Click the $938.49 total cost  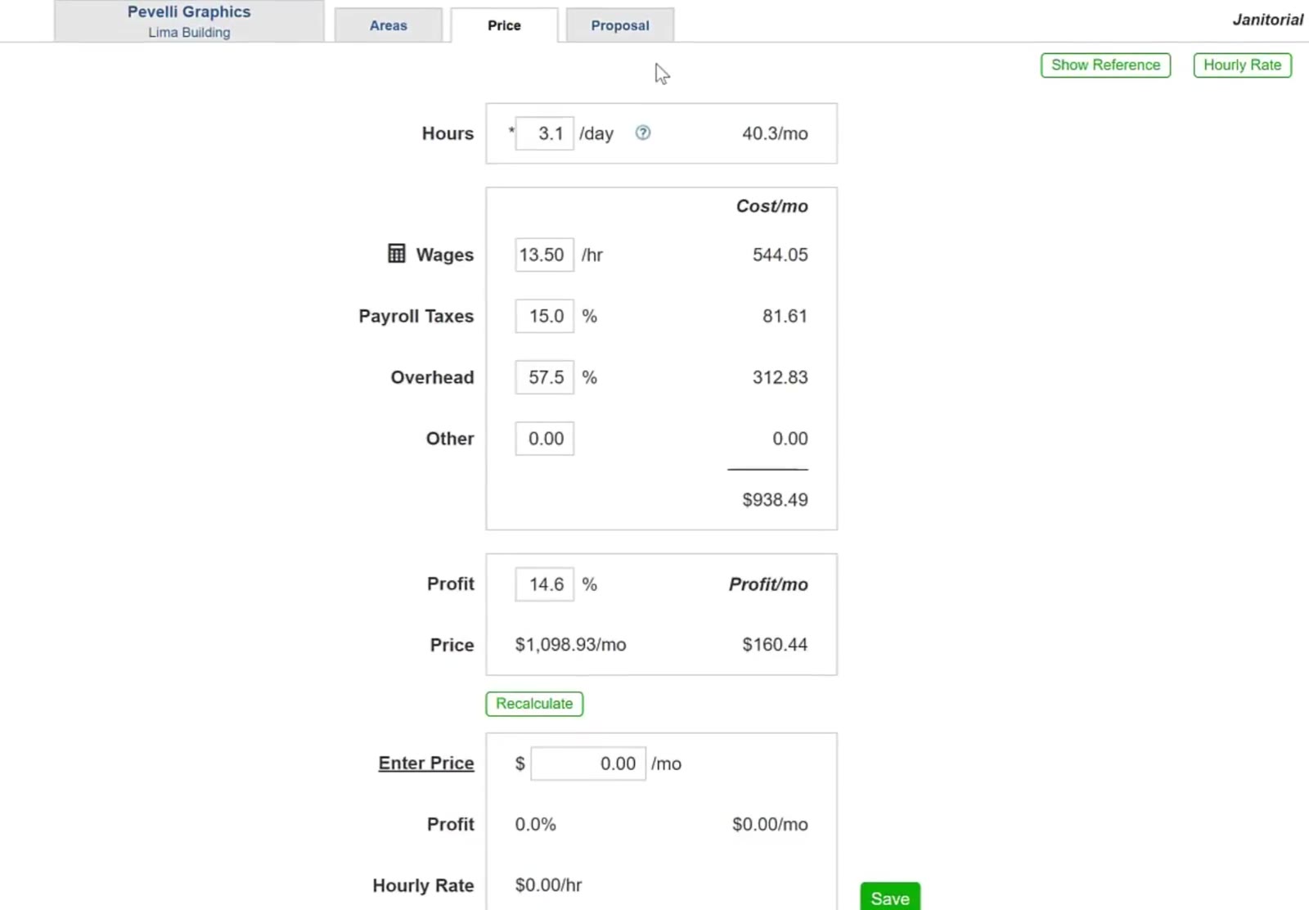[x=775, y=499]
